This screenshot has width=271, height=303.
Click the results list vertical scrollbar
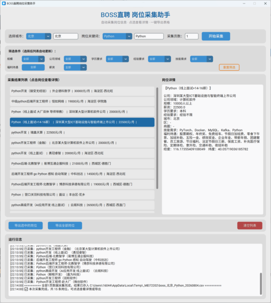pos(157,138)
